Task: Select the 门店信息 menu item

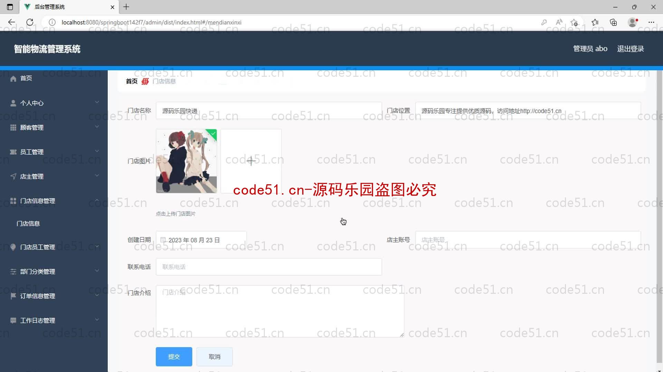Action: (28, 223)
